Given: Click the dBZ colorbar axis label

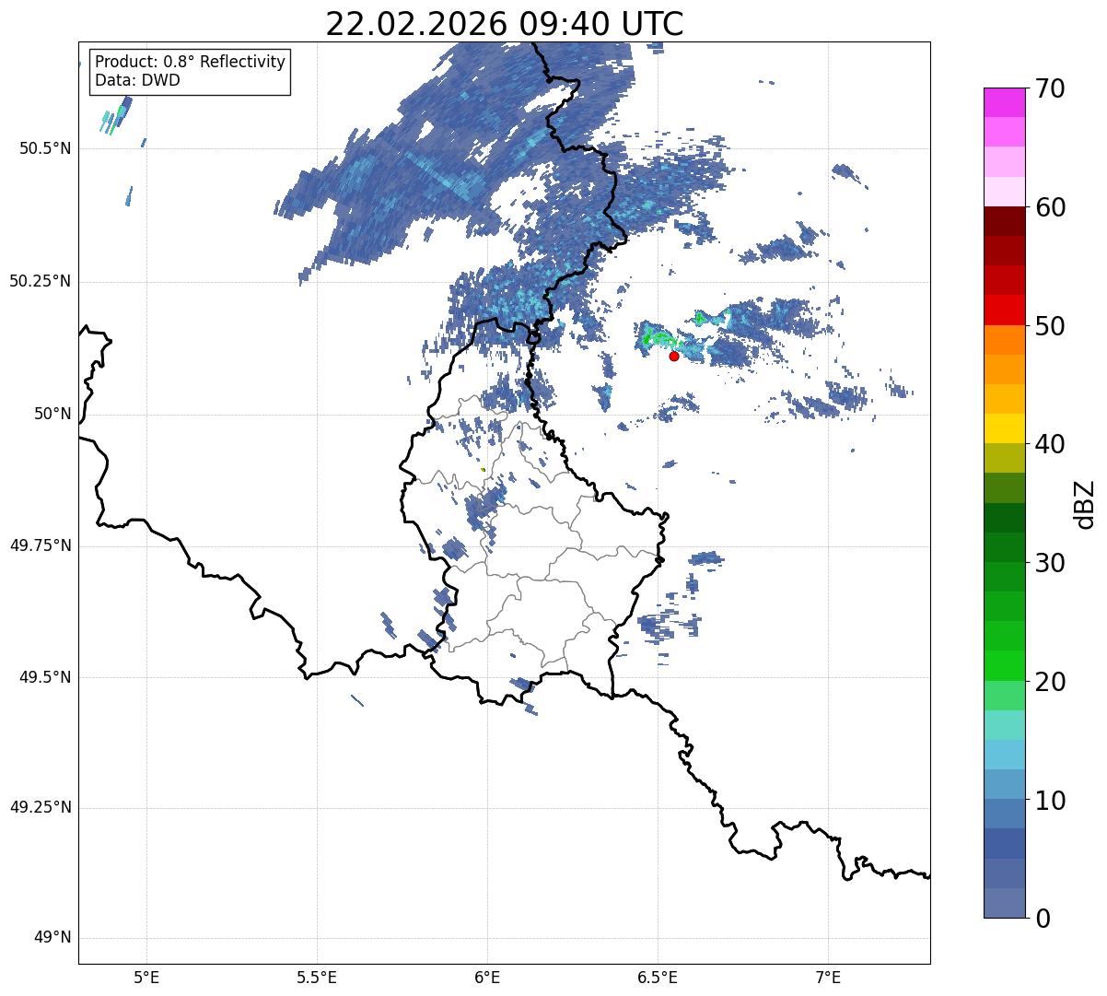Looking at the screenshot, I should tap(1084, 504).
